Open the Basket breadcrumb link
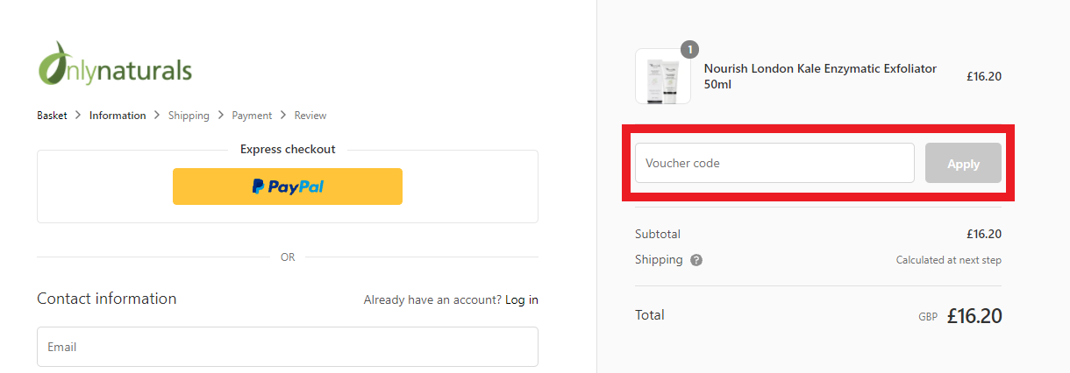The image size is (1070, 373). 52,116
